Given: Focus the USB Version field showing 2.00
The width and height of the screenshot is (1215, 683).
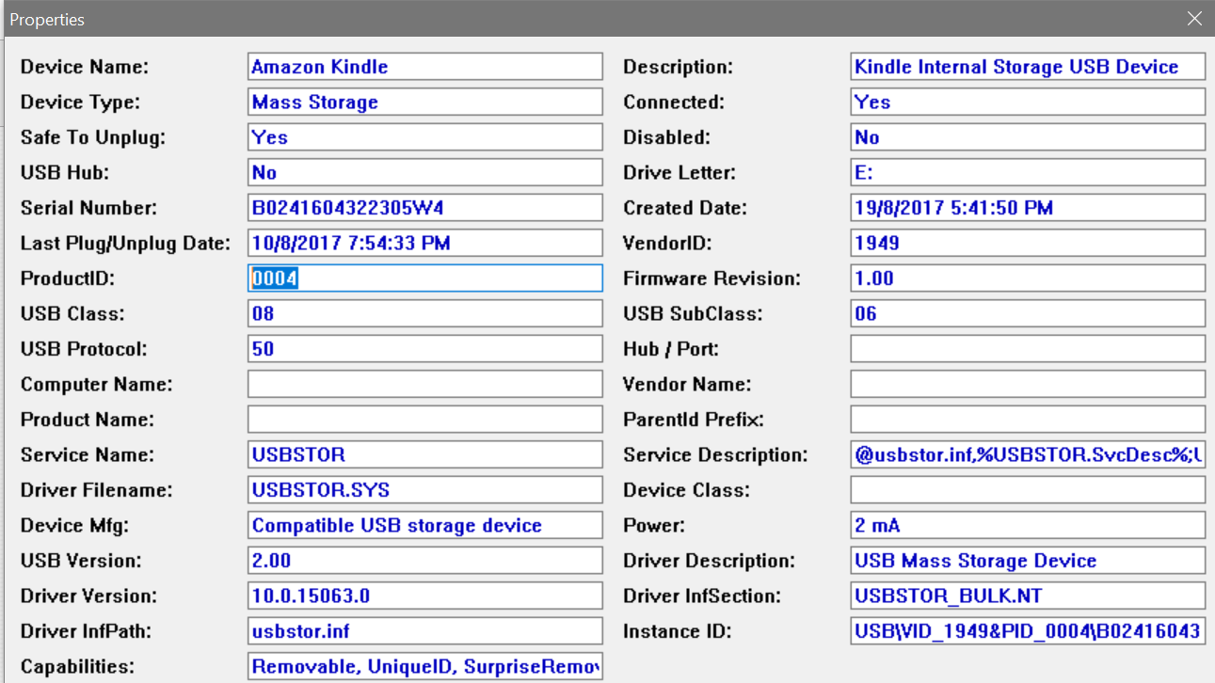Looking at the screenshot, I should point(425,561).
